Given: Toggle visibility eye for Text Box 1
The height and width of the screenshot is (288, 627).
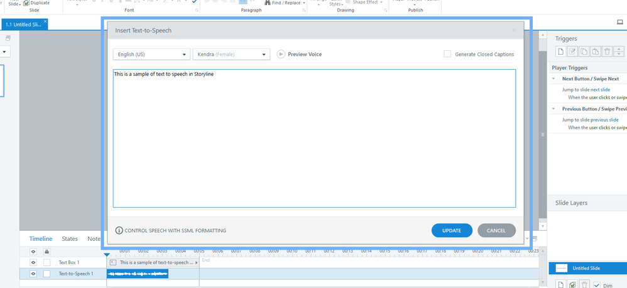Looking at the screenshot, I should [33, 262].
